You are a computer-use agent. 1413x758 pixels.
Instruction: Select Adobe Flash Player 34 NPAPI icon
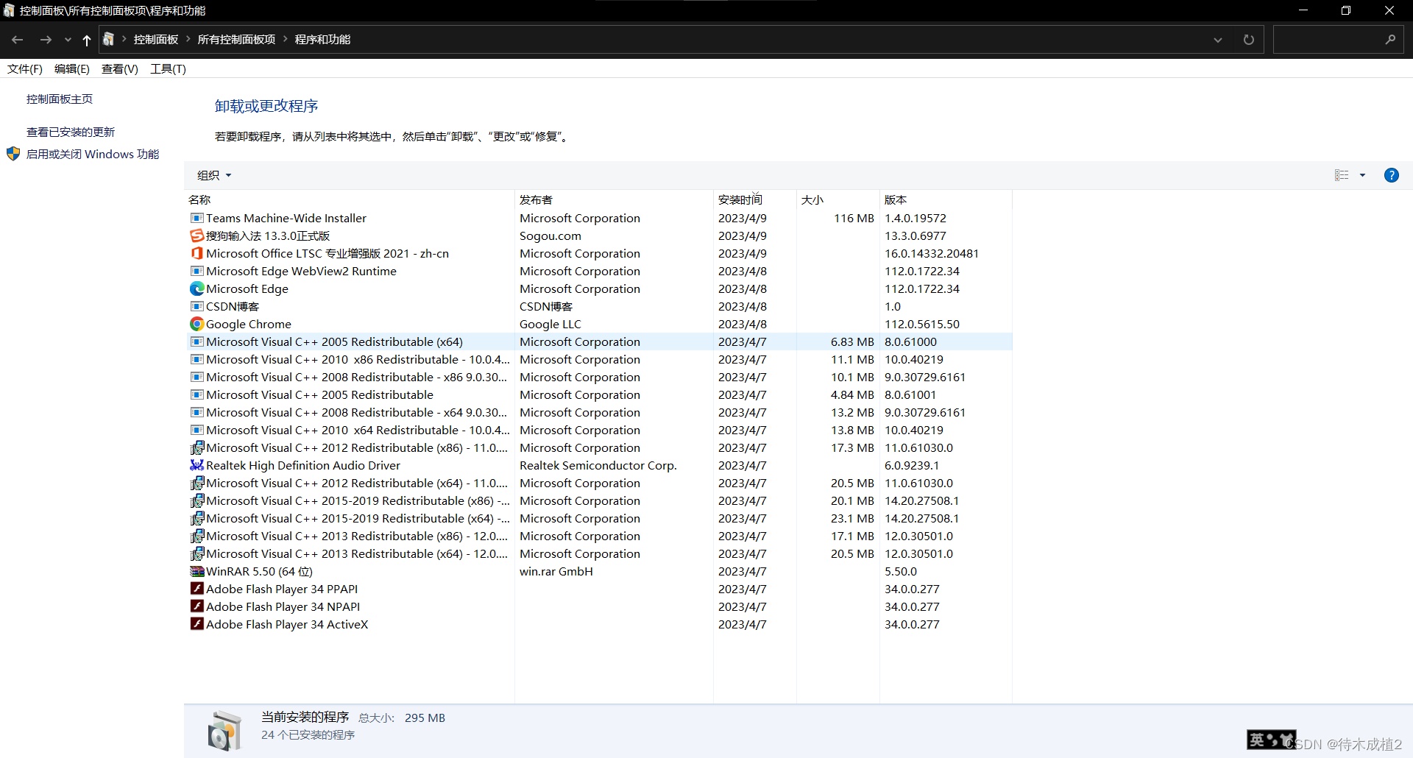coord(197,606)
